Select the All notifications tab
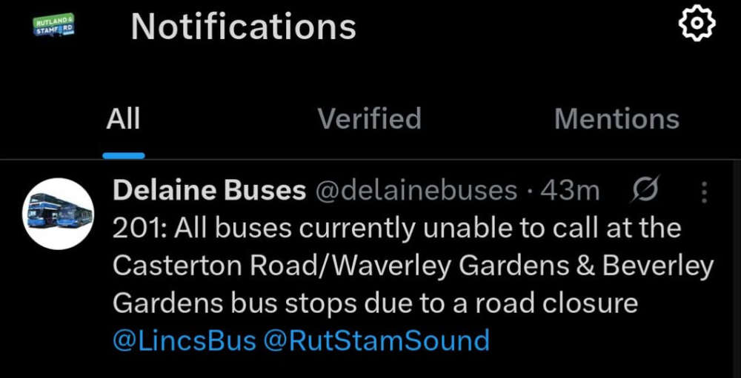The width and height of the screenshot is (741, 378). click(x=123, y=119)
